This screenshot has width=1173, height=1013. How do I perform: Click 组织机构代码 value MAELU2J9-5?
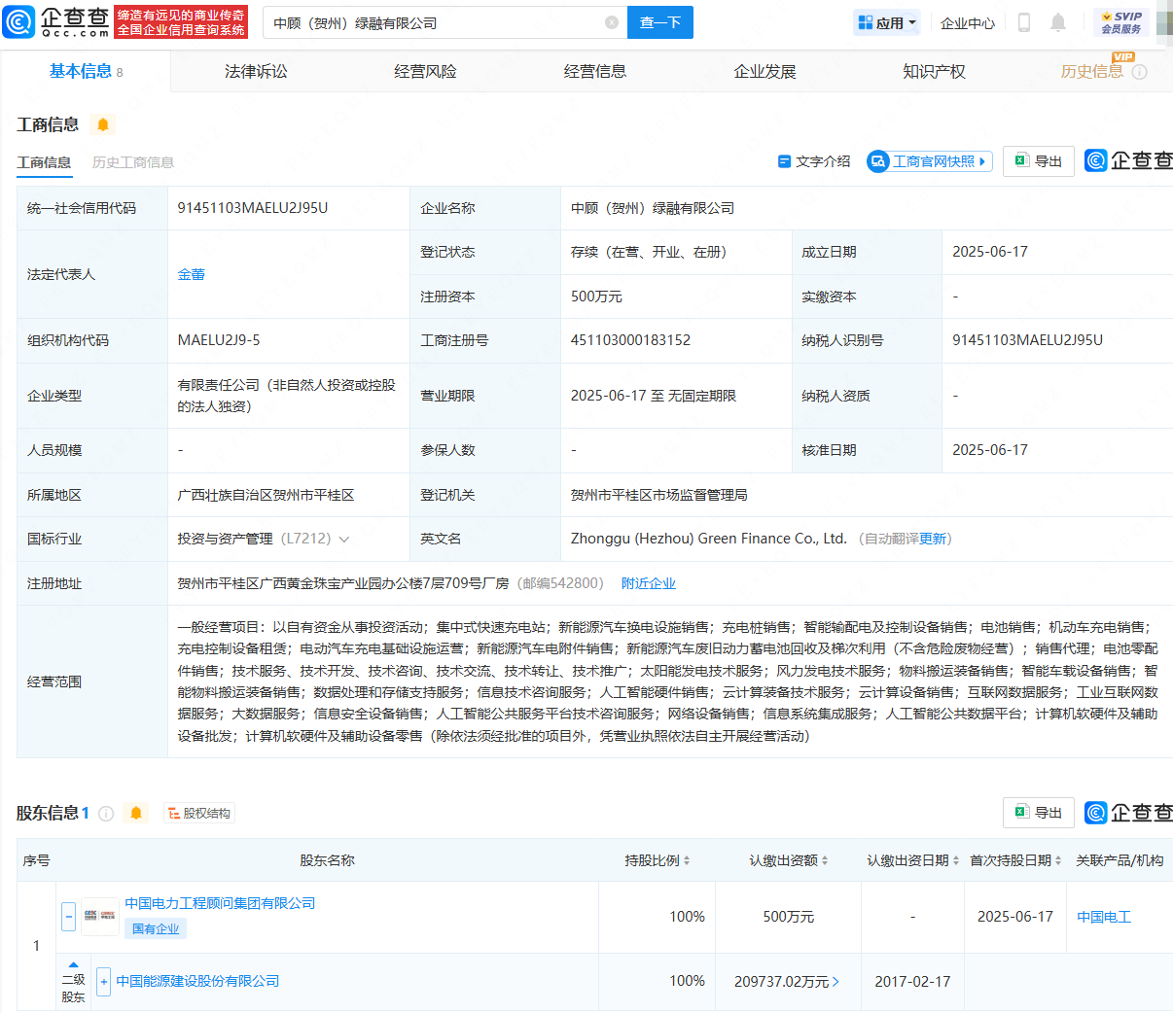click(219, 340)
